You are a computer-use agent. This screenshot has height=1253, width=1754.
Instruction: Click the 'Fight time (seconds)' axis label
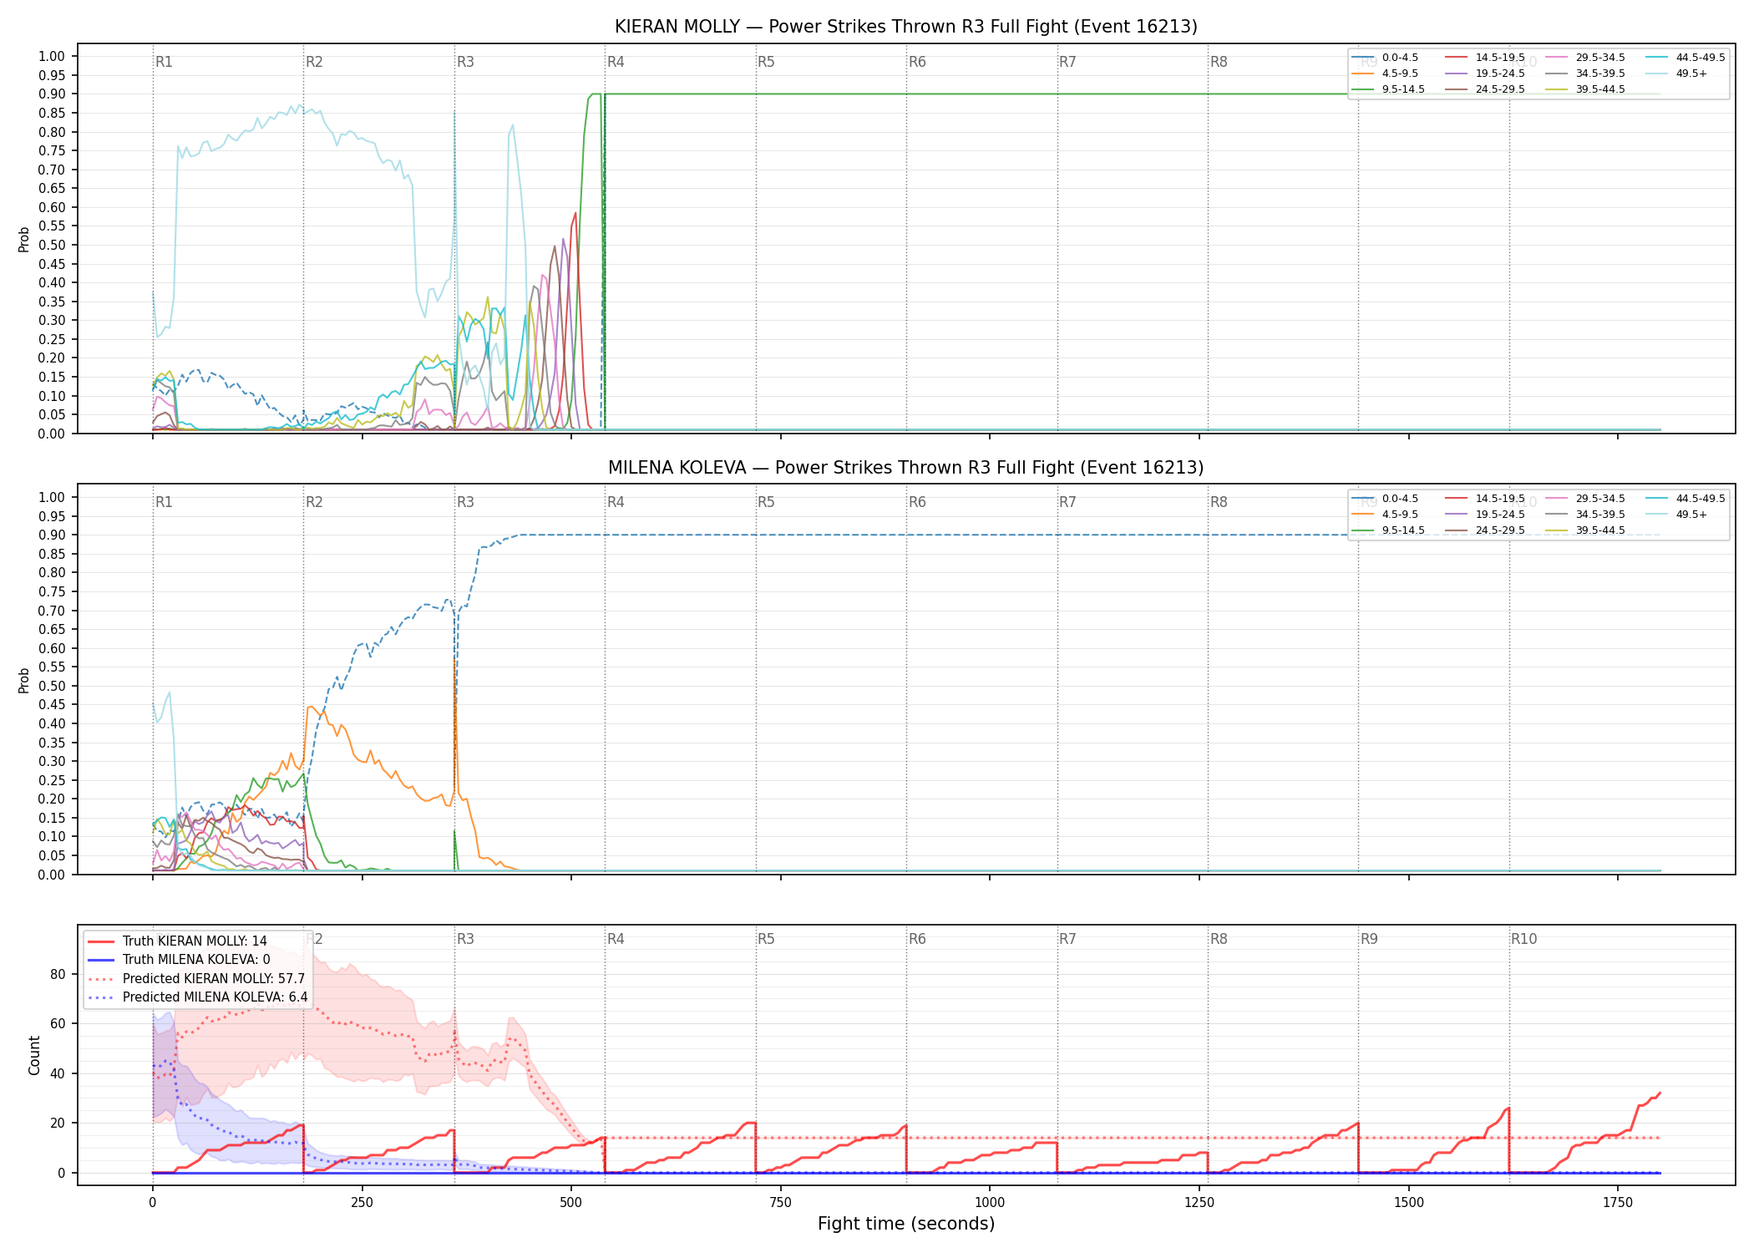click(906, 1224)
